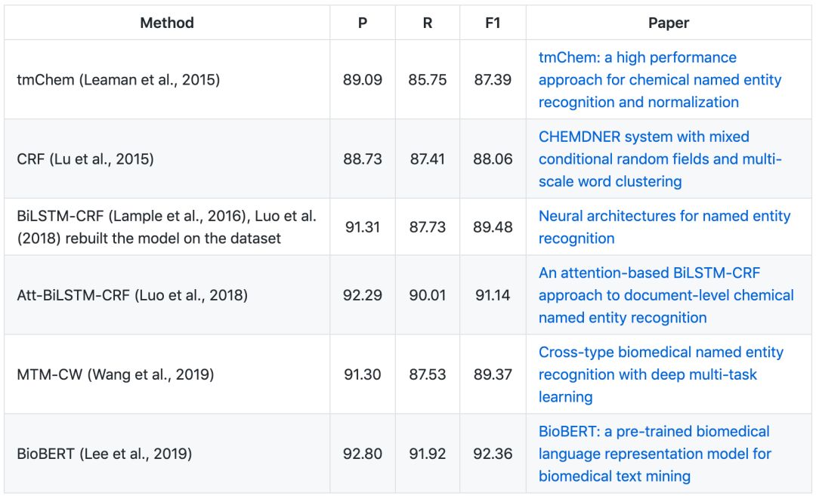
Task: Click BioBERT's F1 score 92.36
Action: coord(493,454)
